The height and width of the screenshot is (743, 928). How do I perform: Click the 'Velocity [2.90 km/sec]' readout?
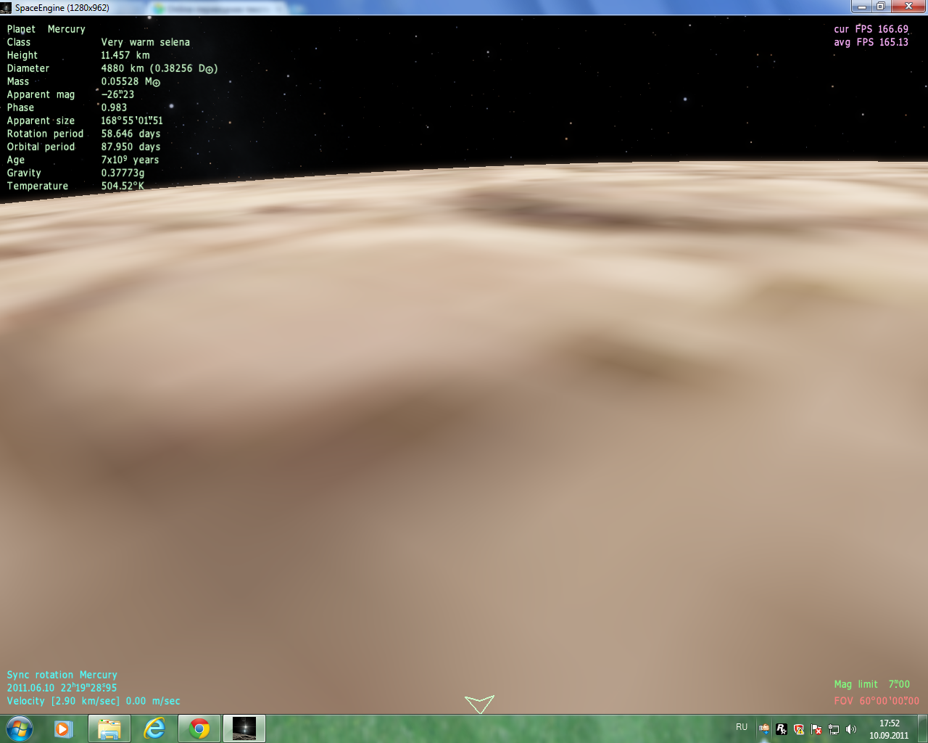coord(93,701)
